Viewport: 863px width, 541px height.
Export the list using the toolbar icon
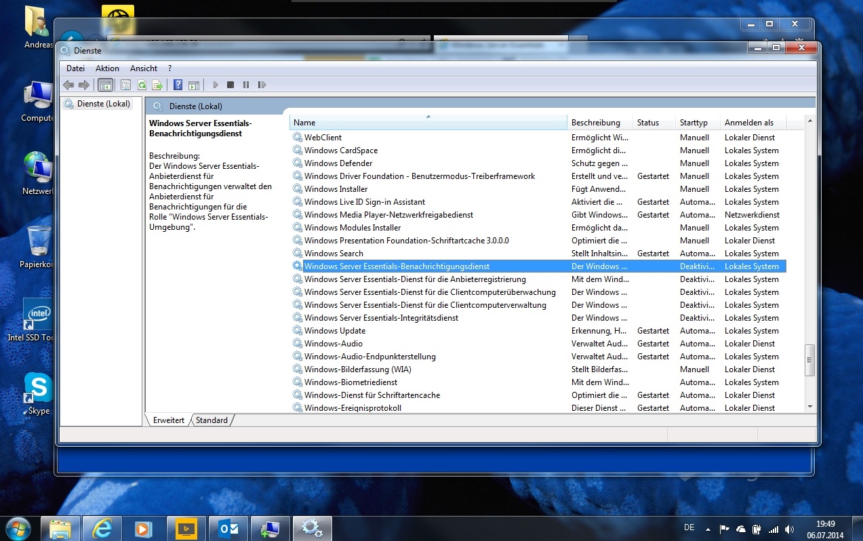(x=157, y=85)
